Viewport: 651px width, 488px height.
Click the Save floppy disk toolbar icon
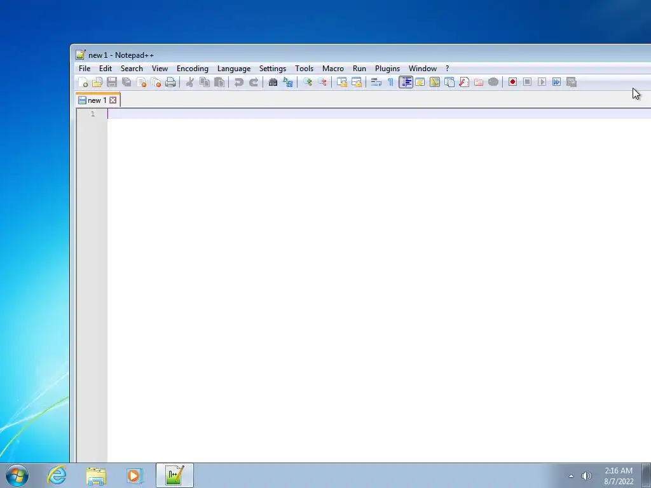(112, 82)
